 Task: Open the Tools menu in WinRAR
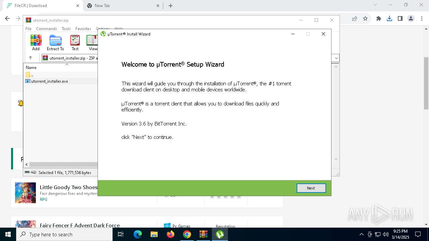click(x=66, y=29)
